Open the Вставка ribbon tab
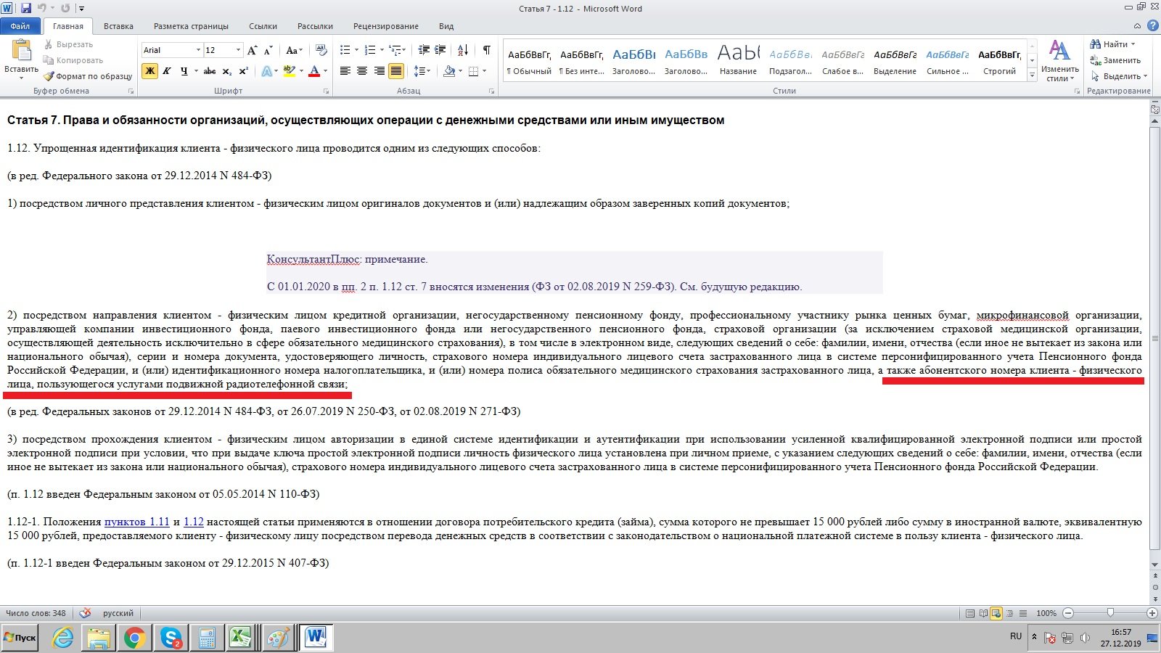 click(x=118, y=26)
